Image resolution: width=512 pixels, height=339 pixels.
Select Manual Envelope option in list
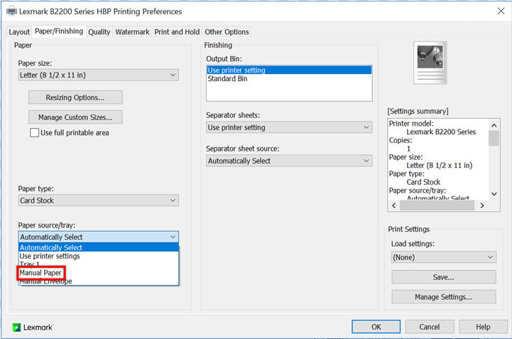click(98, 281)
